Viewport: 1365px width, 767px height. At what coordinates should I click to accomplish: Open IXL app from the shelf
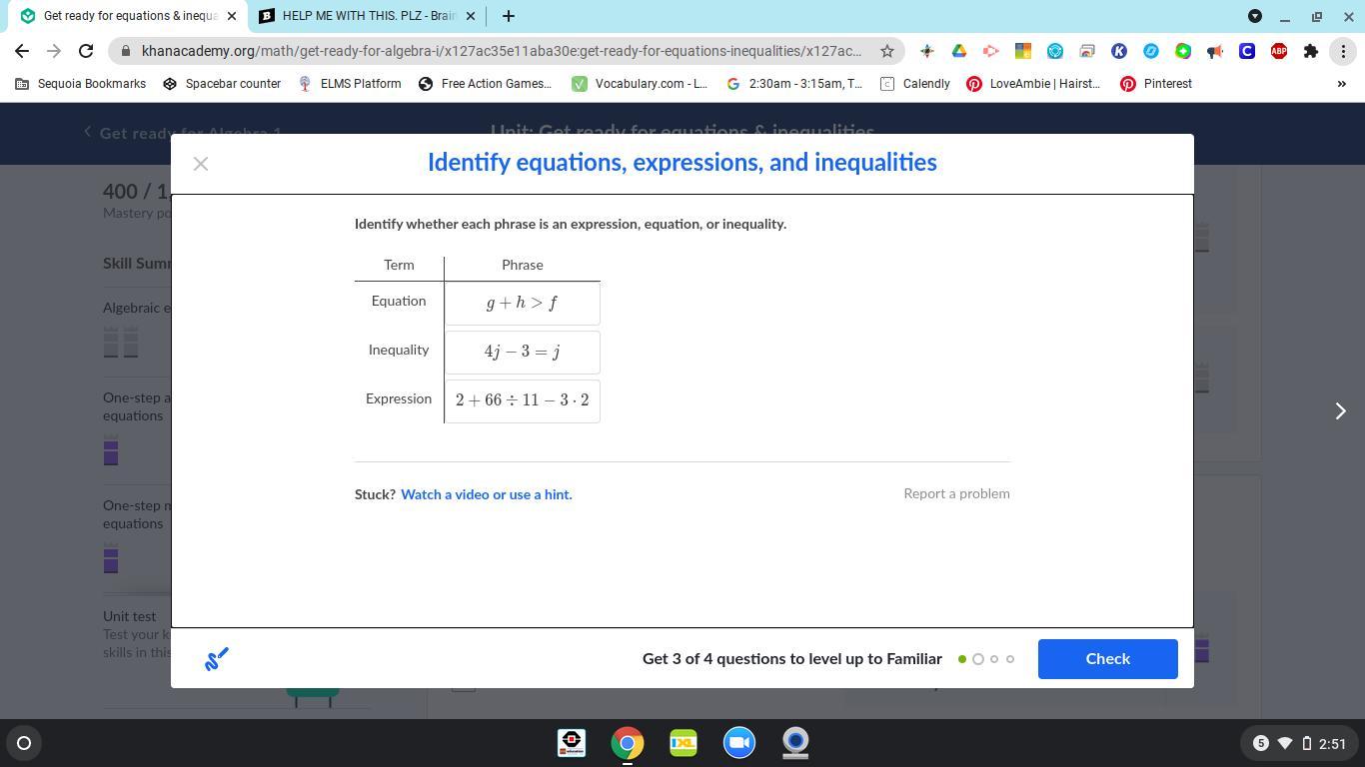point(683,743)
